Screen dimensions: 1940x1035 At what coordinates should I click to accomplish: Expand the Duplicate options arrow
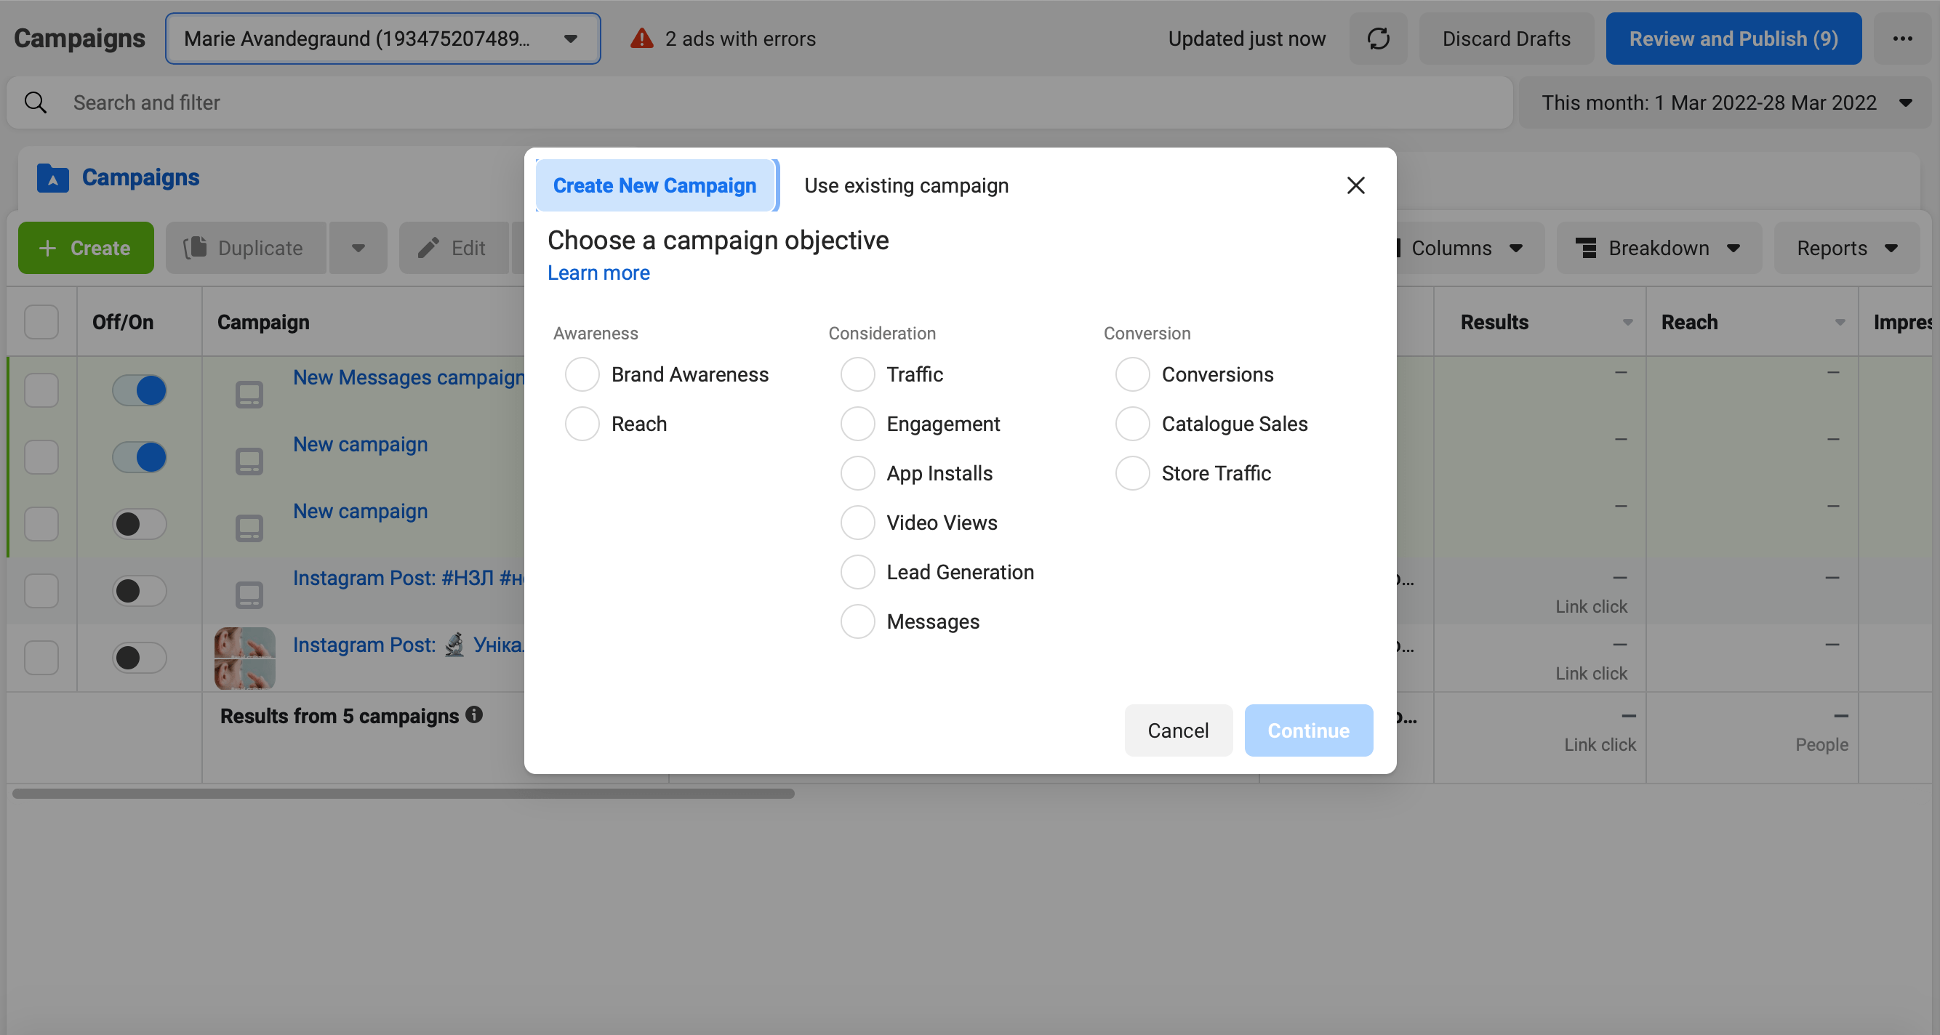coord(358,248)
